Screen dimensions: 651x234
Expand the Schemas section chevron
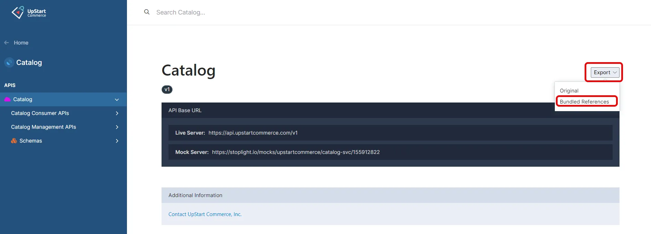[x=117, y=141]
